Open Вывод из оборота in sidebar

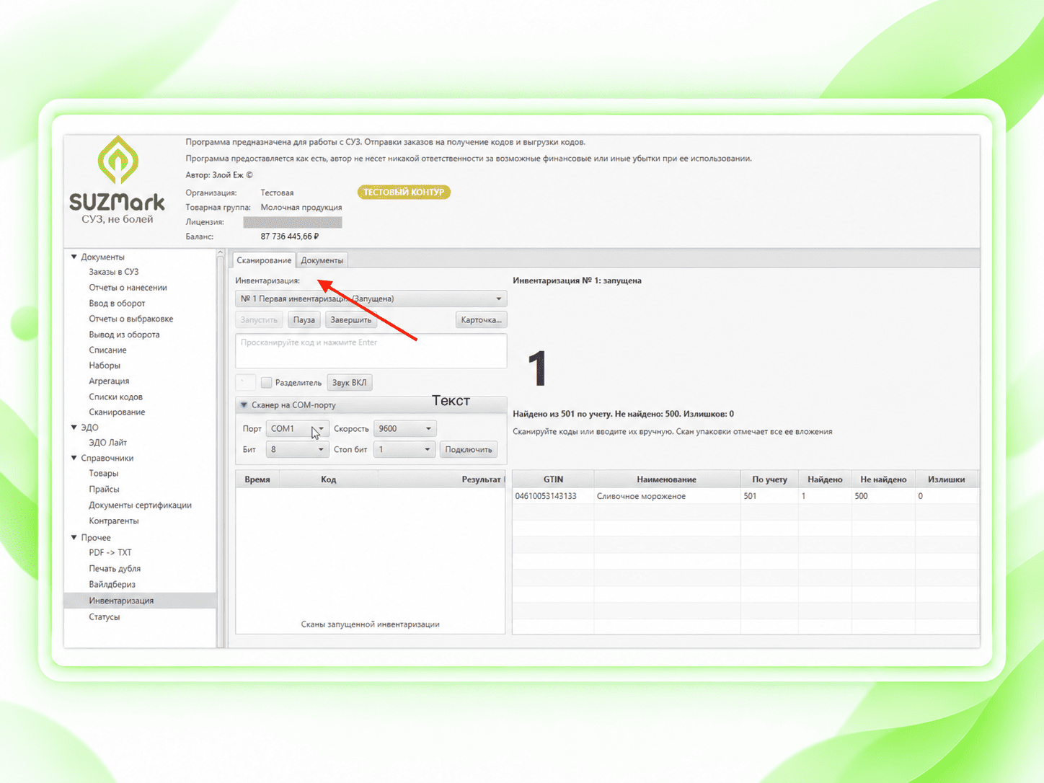coord(124,335)
